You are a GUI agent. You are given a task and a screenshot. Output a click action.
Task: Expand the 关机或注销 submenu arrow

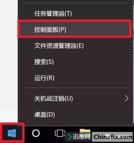pyautogui.click(x=126, y=98)
